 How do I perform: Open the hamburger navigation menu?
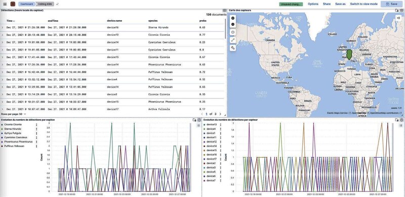point(5,4)
